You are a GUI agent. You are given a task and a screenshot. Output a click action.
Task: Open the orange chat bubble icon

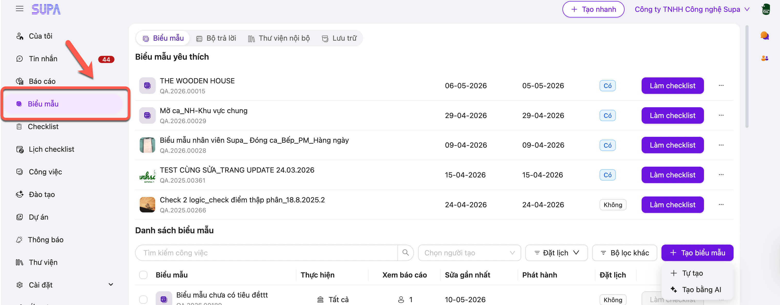[x=765, y=36]
